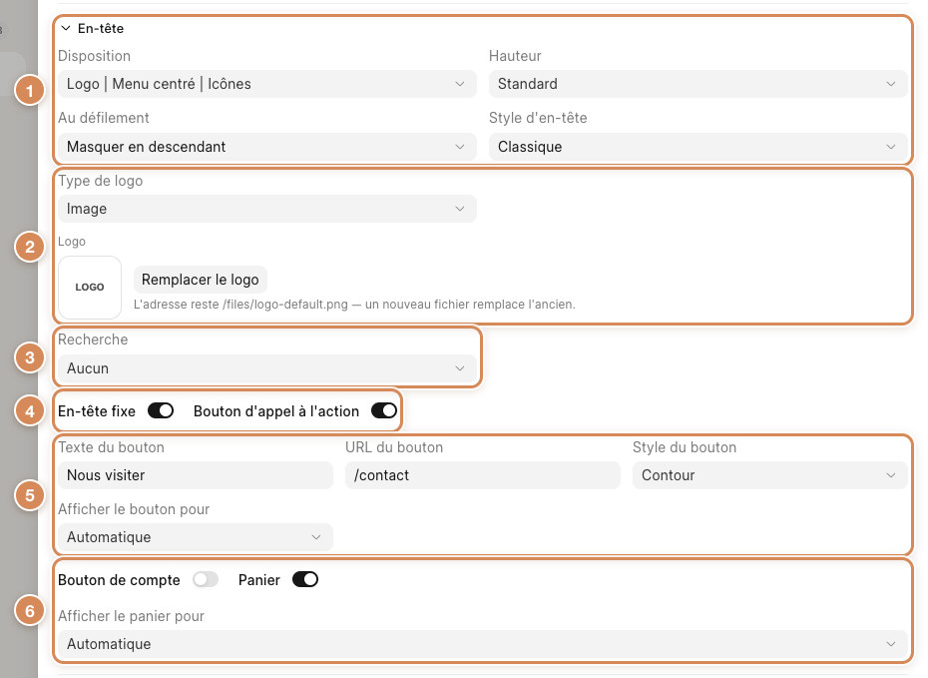Collapse the En-tête section chevron
The image size is (928, 678).
click(x=66, y=28)
